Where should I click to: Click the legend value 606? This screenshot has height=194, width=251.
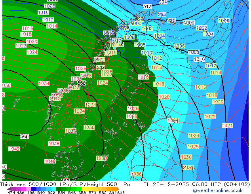[121, 192]
